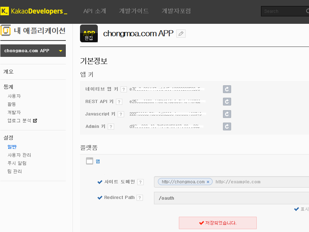Viewport: 309px width, 232px height.
Task: Click the APP edit thumbnail icon
Action: pyautogui.click(x=89, y=33)
